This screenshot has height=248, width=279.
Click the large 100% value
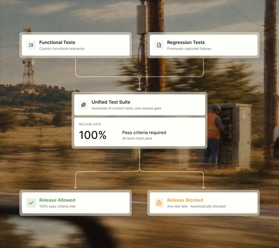(x=93, y=135)
